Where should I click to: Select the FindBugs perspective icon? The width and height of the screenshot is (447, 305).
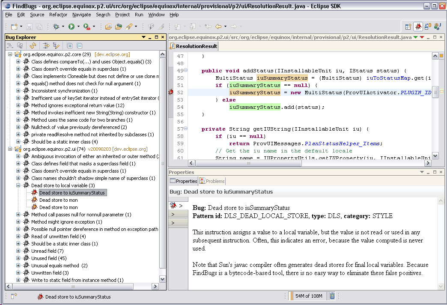(x=418, y=27)
